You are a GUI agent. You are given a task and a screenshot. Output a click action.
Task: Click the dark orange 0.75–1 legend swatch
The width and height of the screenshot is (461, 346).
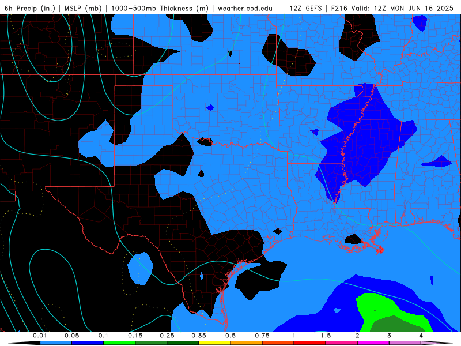(278, 343)
